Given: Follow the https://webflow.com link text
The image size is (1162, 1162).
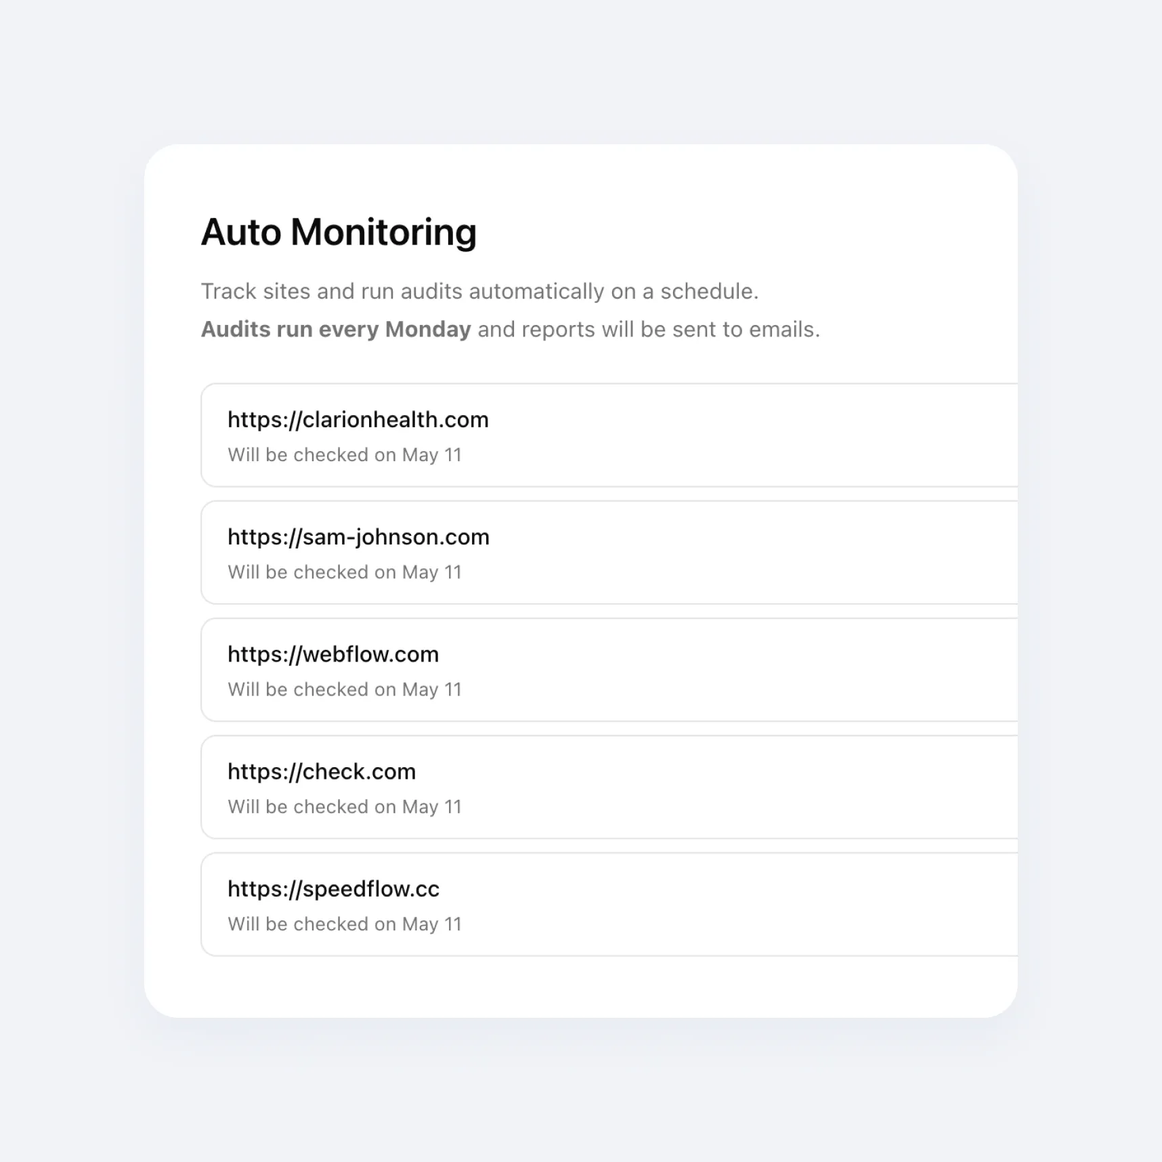Looking at the screenshot, I should click(x=333, y=654).
